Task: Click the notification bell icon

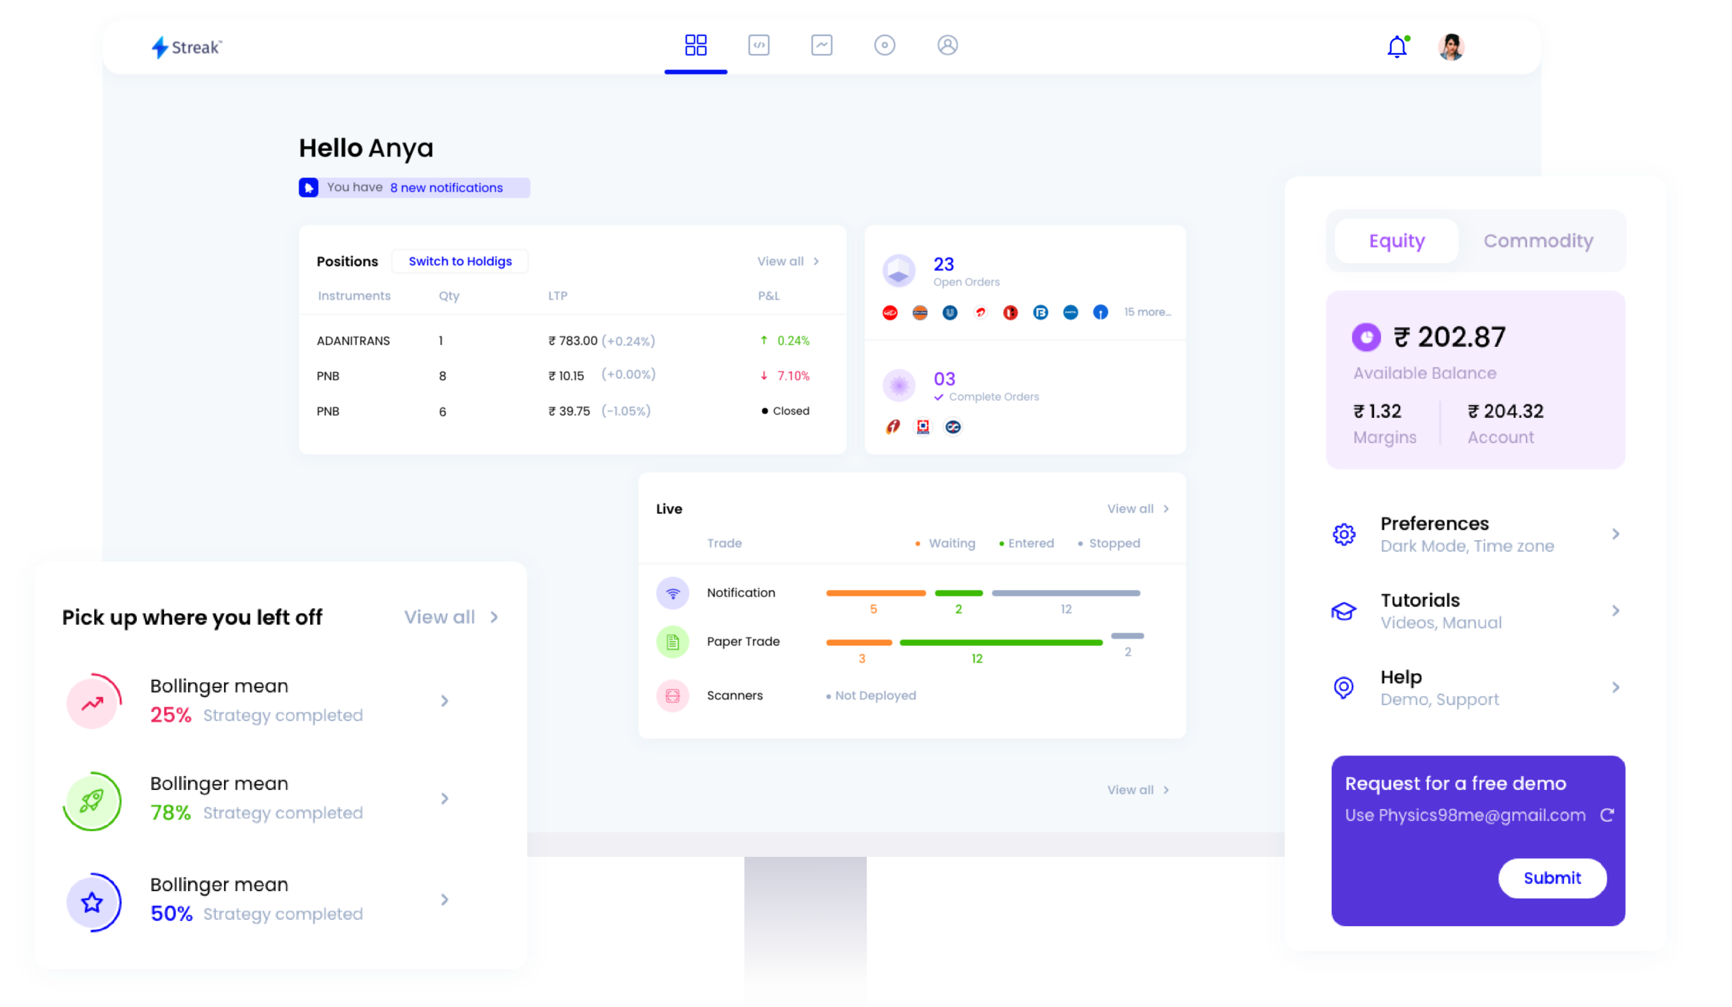Action: pyautogui.click(x=1396, y=47)
